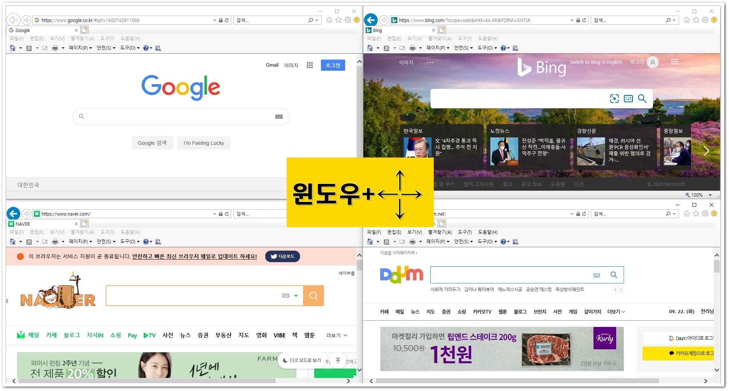The height and width of the screenshot is (391, 729).
Task: Open 즐겨찾기(A) menu in Daum window
Action: coord(440,232)
